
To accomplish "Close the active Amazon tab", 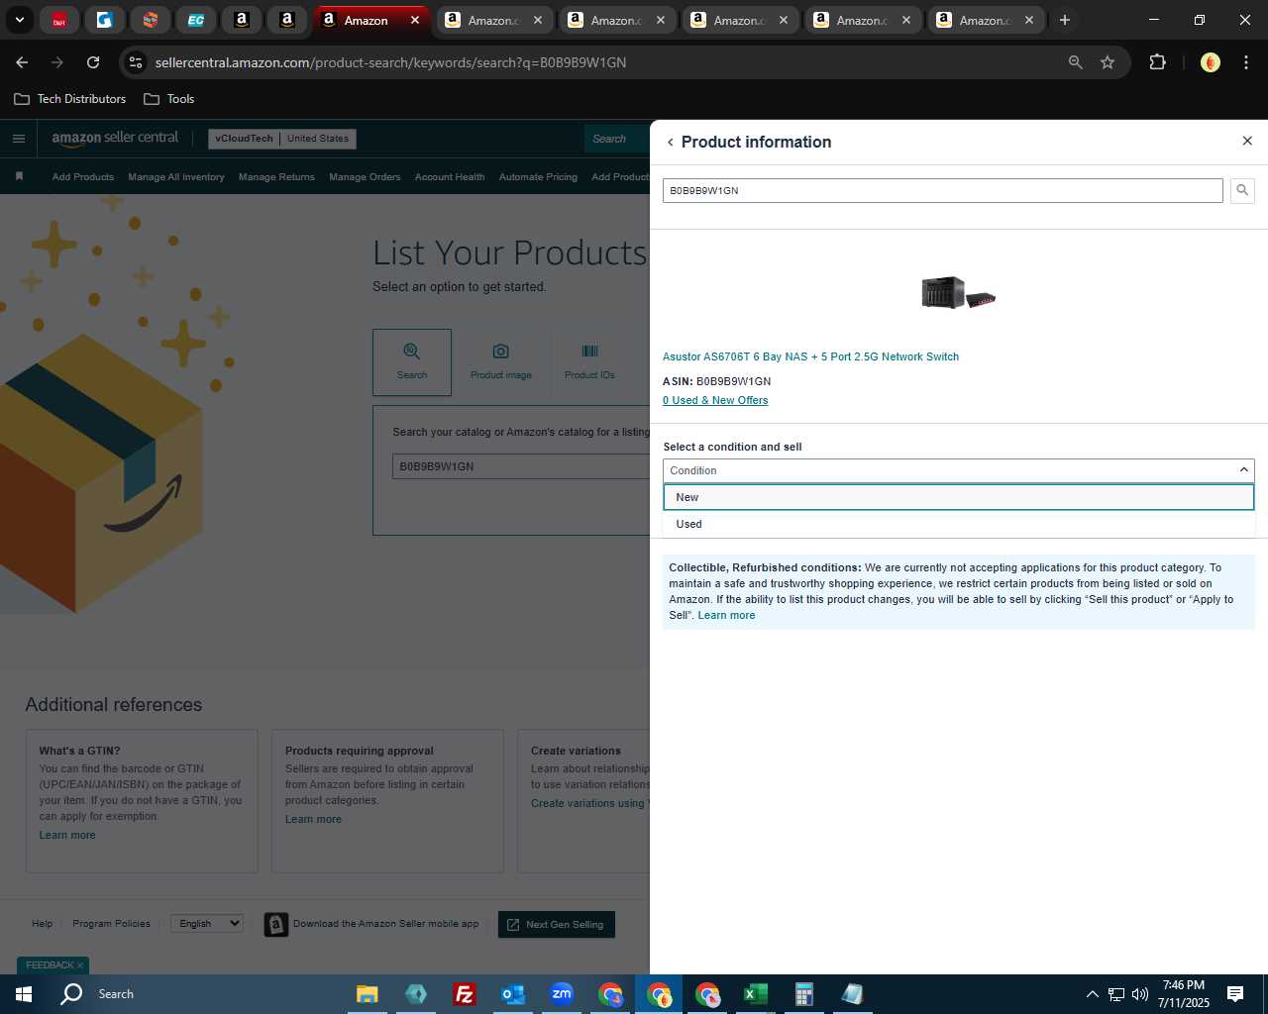I will click(x=415, y=20).
